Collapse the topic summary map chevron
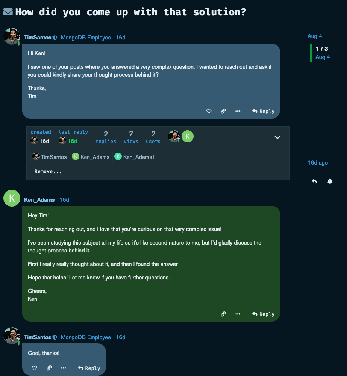 [277, 137]
